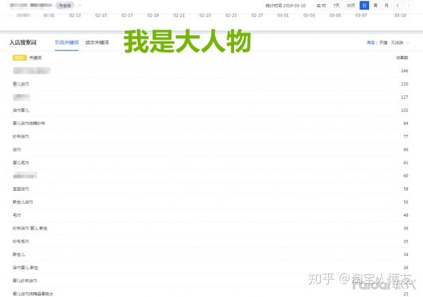
Task: Click the visitor count 84
Action: coord(406,123)
